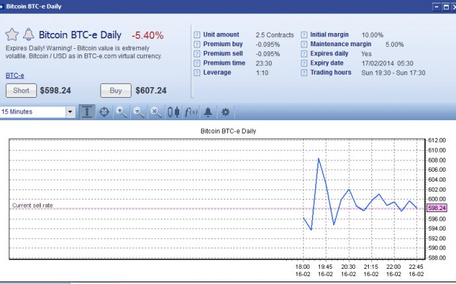Switch chart to candlestick view
456x284 pixels.
pyautogui.click(x=173, y=112)
